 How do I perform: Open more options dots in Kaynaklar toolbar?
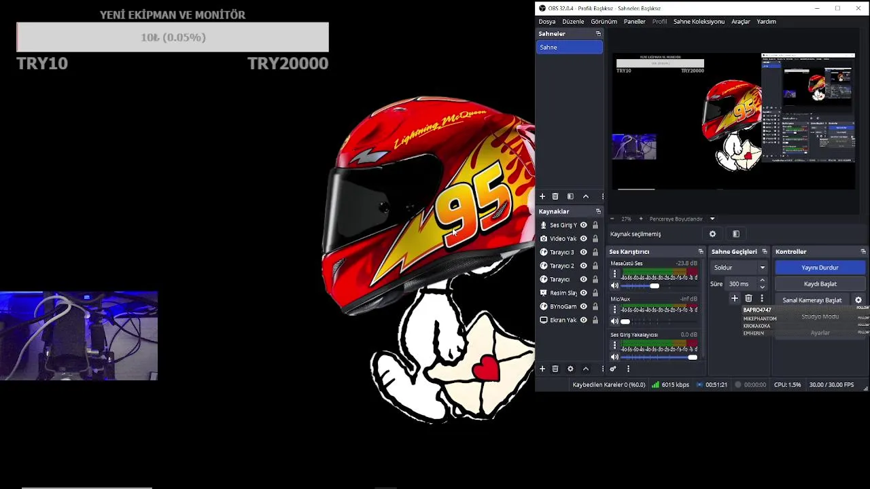pyautogui.click(x=602, y=369)
